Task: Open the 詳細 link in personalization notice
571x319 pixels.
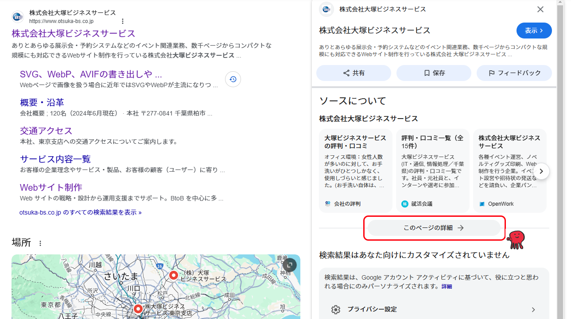Action: pos(447,287)
